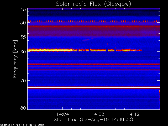168x126 pixels.
Task: Click the 14:04 time axis label
Action: [62, 114]
